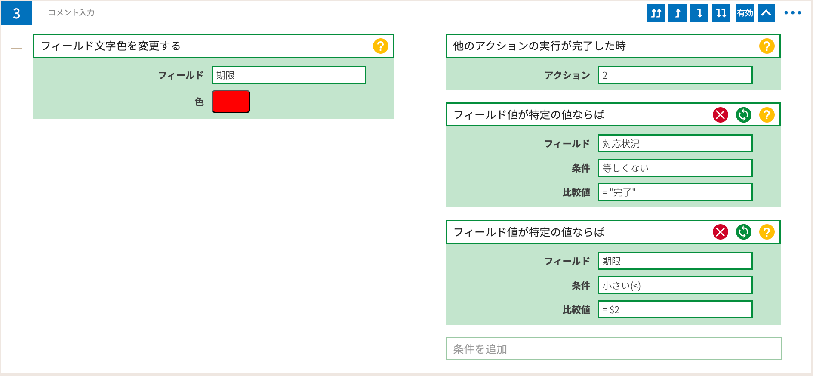Screen dimensions: 813x376
Task: Click the move-to-top double arrow icon
Action: (656, 13)
